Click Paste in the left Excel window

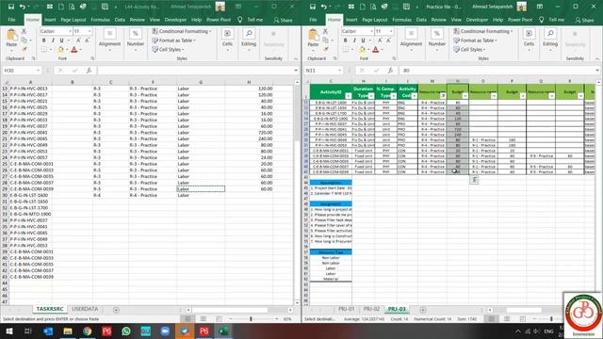11,39
